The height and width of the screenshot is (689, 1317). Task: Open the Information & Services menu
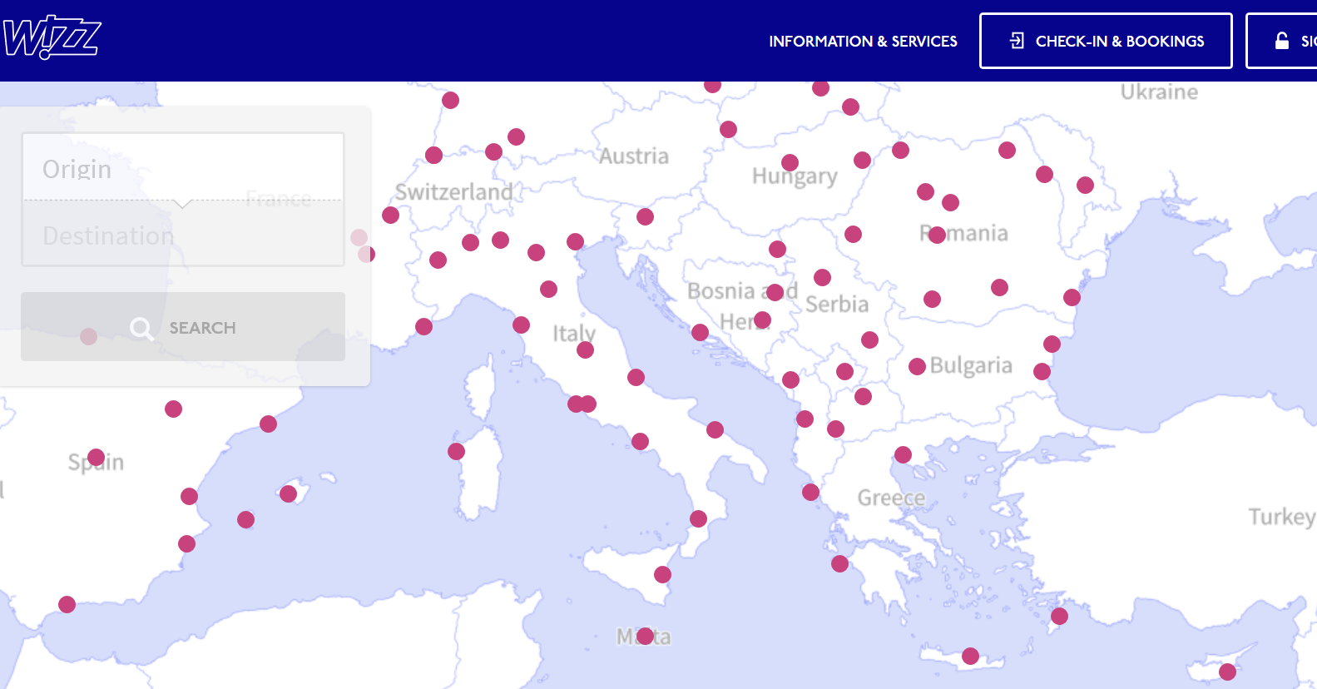tap(863, 41)
